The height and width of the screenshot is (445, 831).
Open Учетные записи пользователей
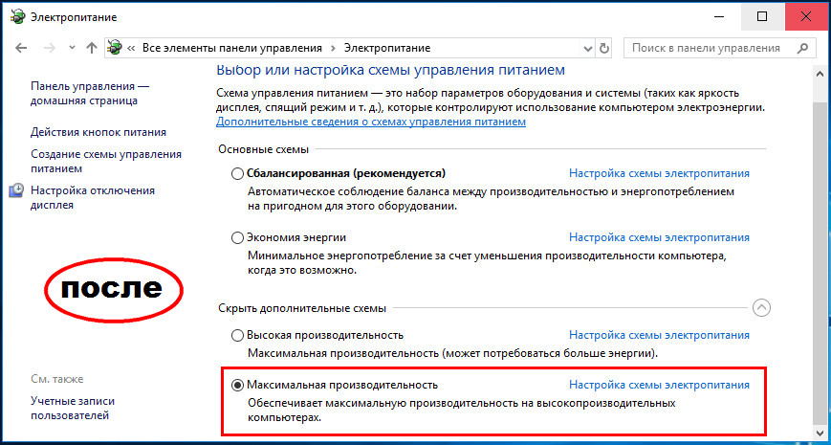pyautogui.click(x=73, y=408)
